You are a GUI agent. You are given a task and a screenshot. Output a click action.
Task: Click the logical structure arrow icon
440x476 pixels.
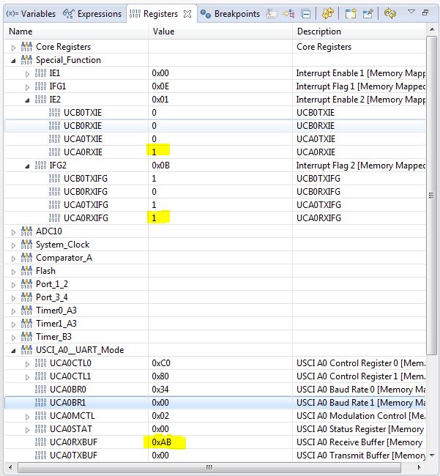288,14
